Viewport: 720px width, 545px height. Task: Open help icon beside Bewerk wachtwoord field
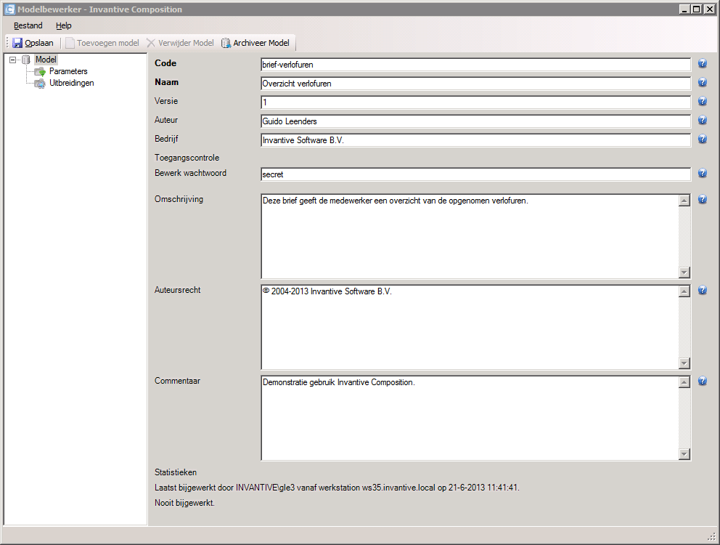point(703,173)
